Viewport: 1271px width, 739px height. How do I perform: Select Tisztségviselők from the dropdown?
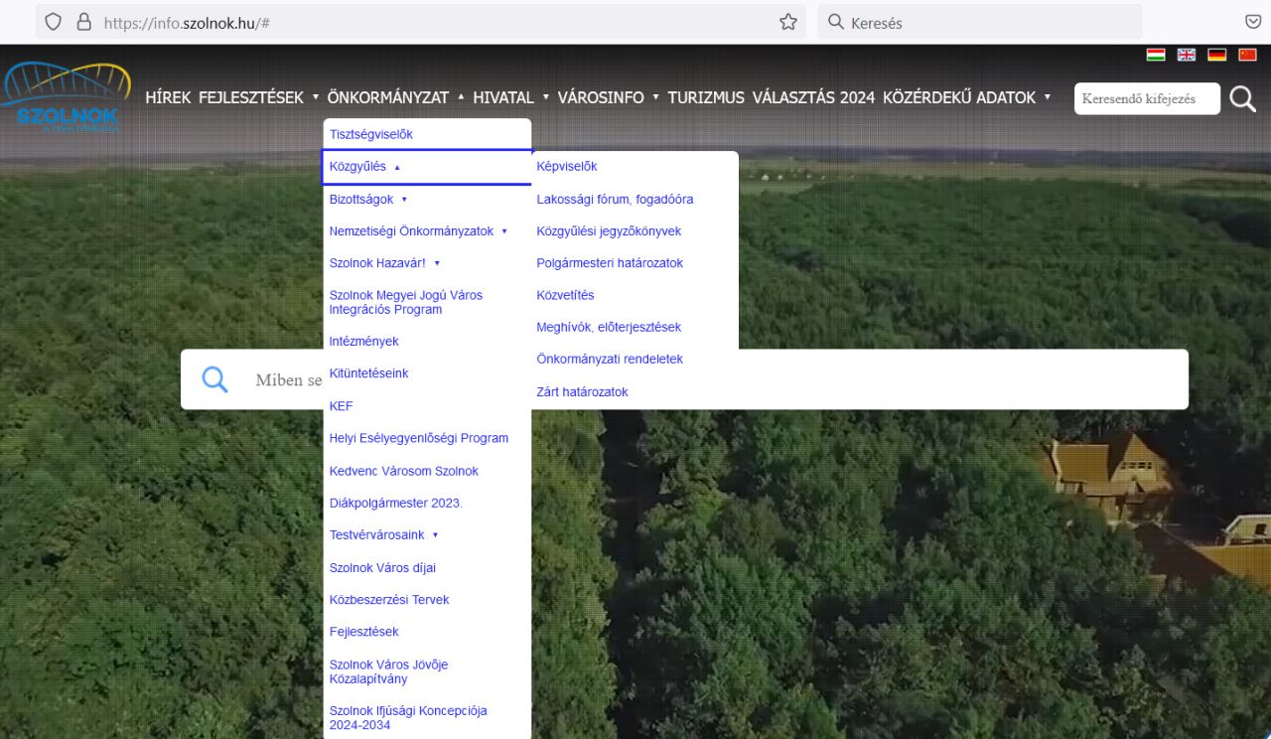pos(370,134)
